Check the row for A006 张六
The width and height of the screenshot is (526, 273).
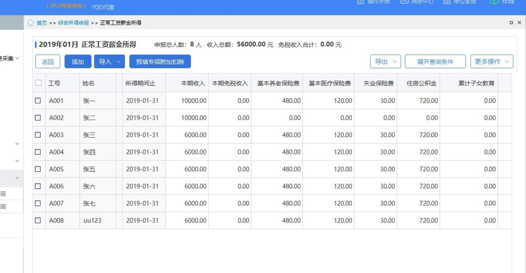(38, 186)
